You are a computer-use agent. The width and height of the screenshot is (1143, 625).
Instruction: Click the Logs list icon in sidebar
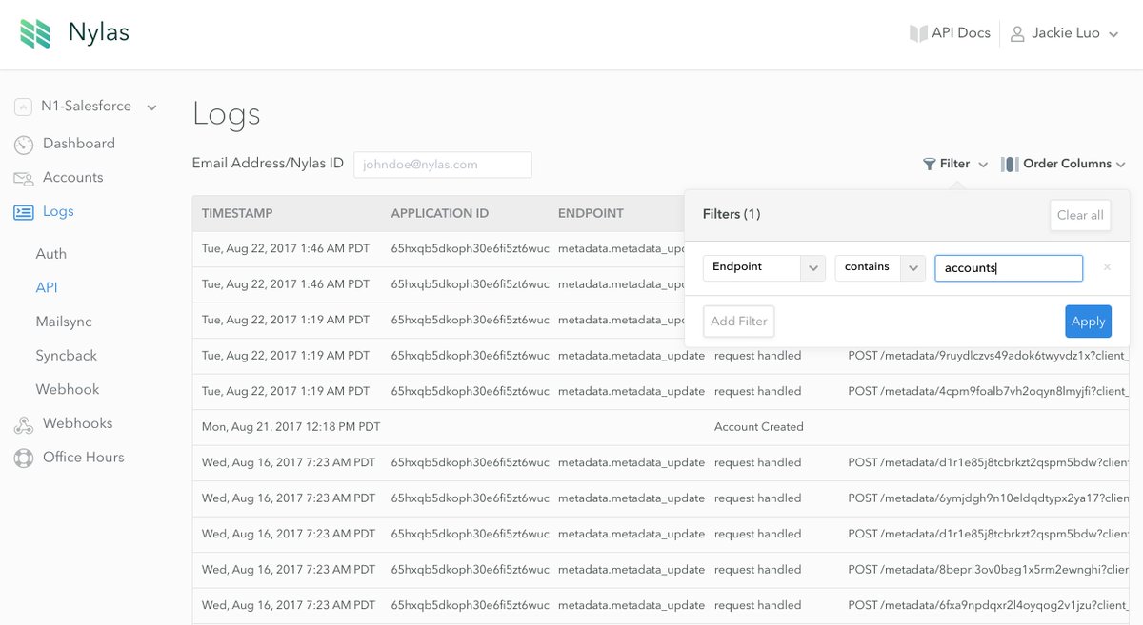pos(24,211)
